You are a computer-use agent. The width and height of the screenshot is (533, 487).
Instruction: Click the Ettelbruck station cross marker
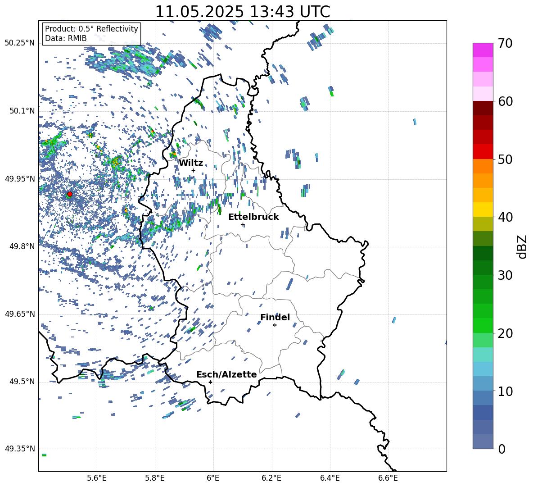point(243,224)
